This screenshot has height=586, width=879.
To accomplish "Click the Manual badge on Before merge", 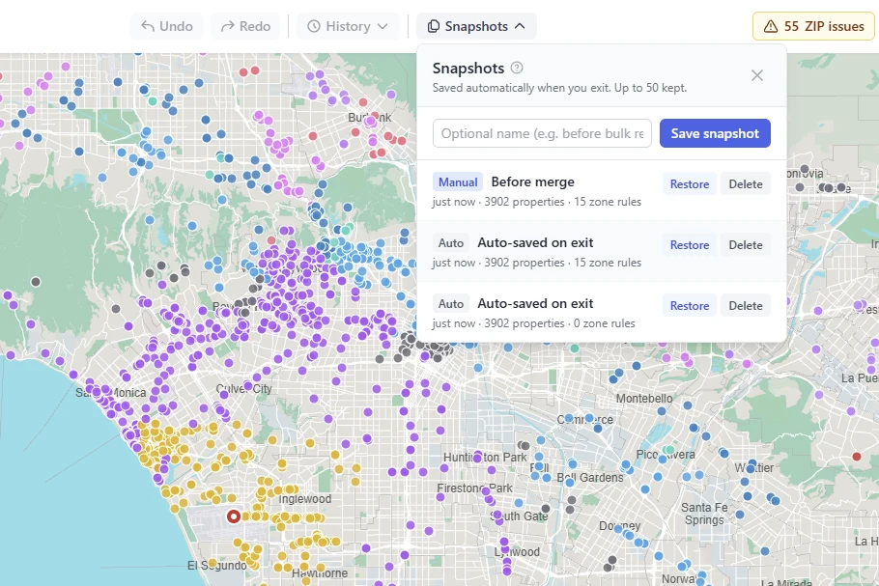I will pos(458,182).
